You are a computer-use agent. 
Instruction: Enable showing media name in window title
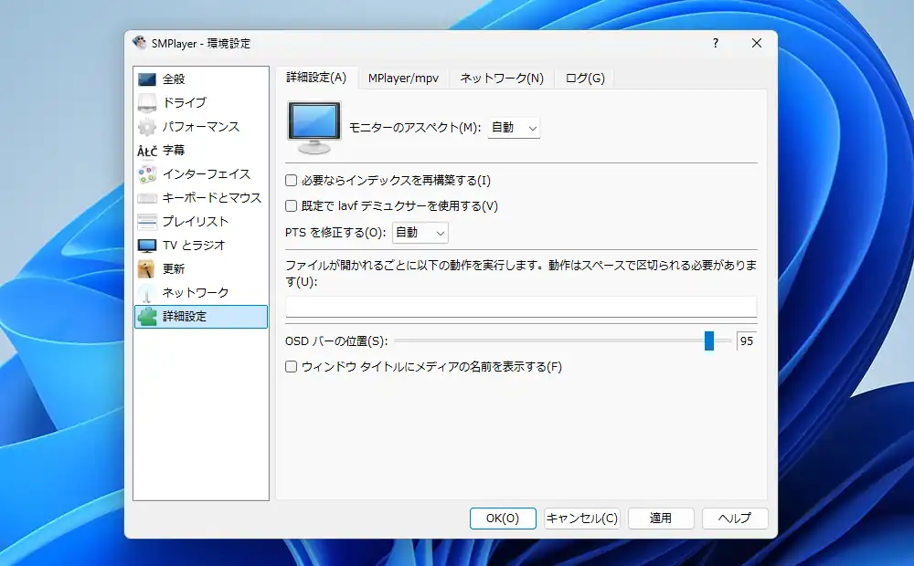[290, 368]
